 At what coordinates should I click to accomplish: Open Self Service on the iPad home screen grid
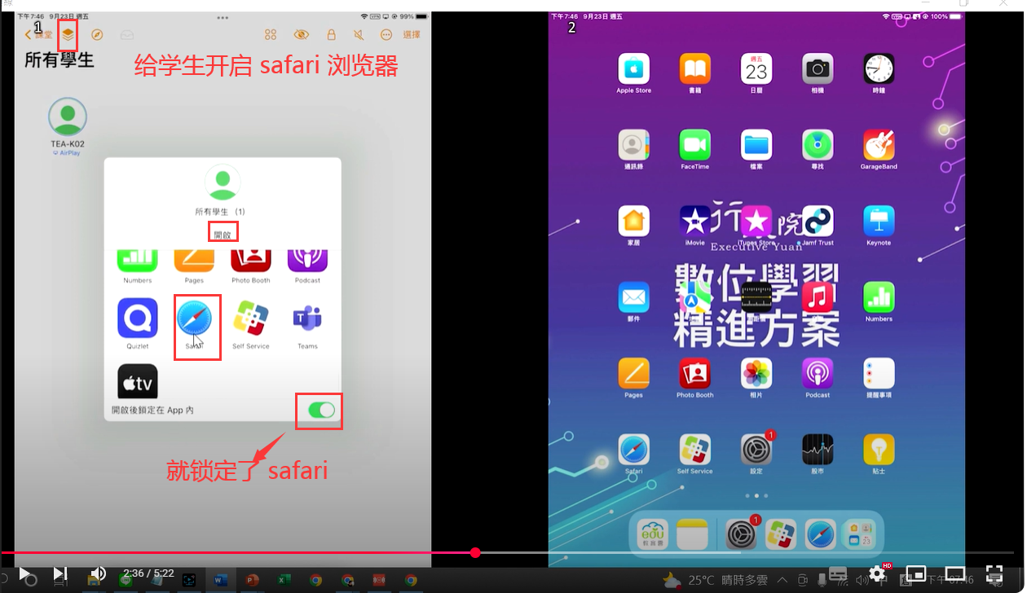pos(695,450)
